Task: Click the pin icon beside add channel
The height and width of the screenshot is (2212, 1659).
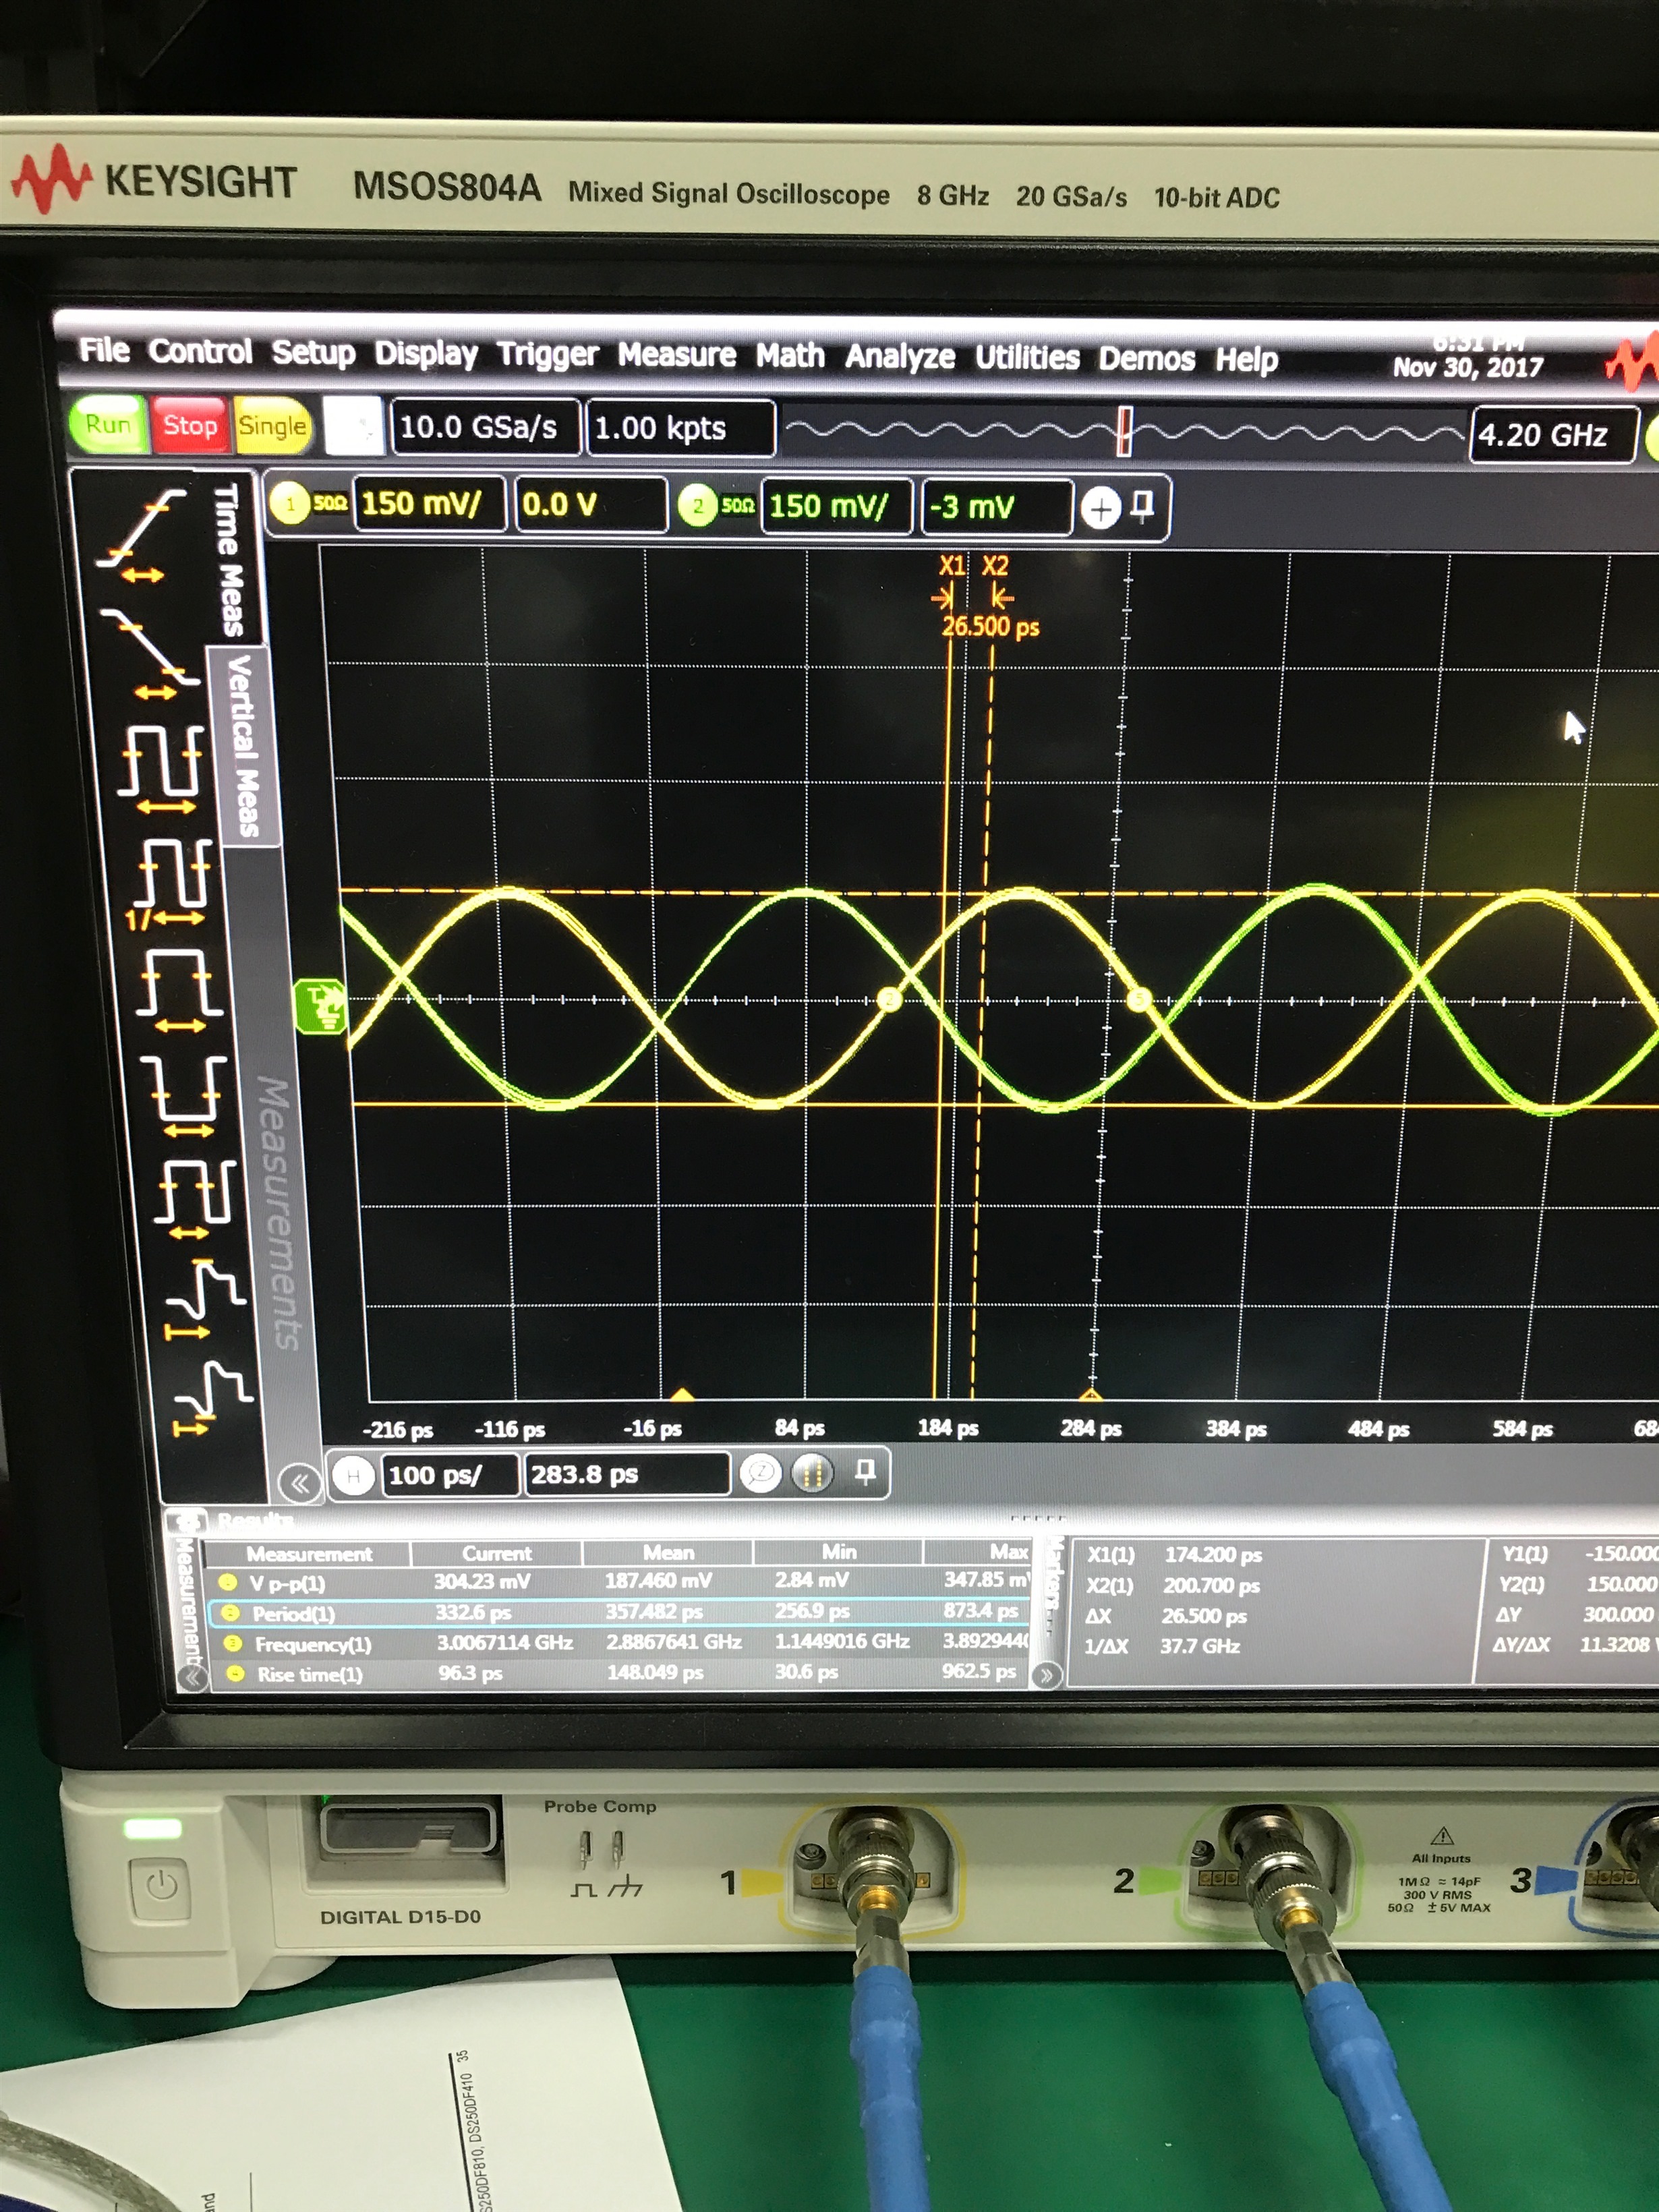Action: [1142, 507]
